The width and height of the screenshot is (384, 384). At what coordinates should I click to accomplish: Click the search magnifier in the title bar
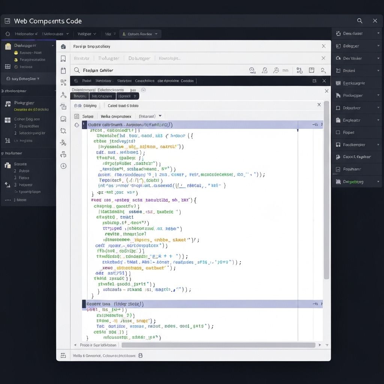point(360,21)
